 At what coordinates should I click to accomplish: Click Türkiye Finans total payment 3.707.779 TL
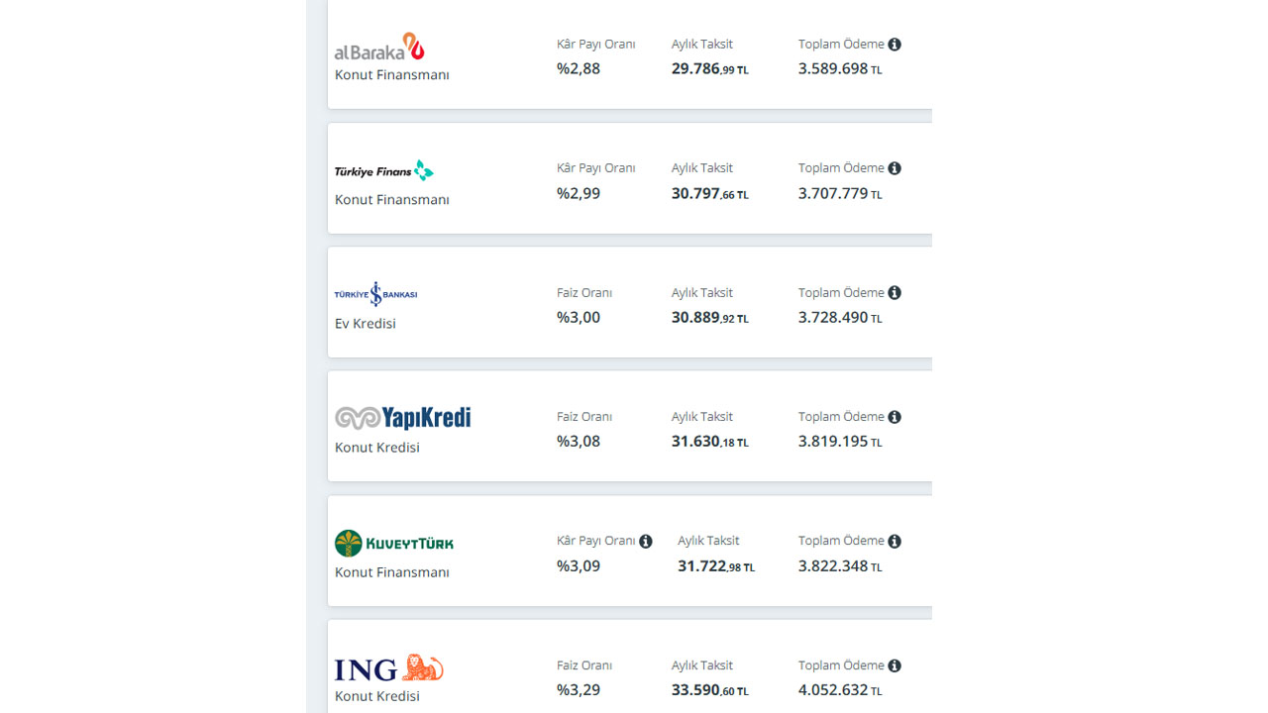840,194
